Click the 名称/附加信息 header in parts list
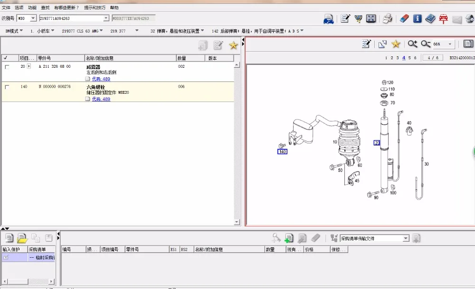The image size is (475, 289). (x=130, y=58)
